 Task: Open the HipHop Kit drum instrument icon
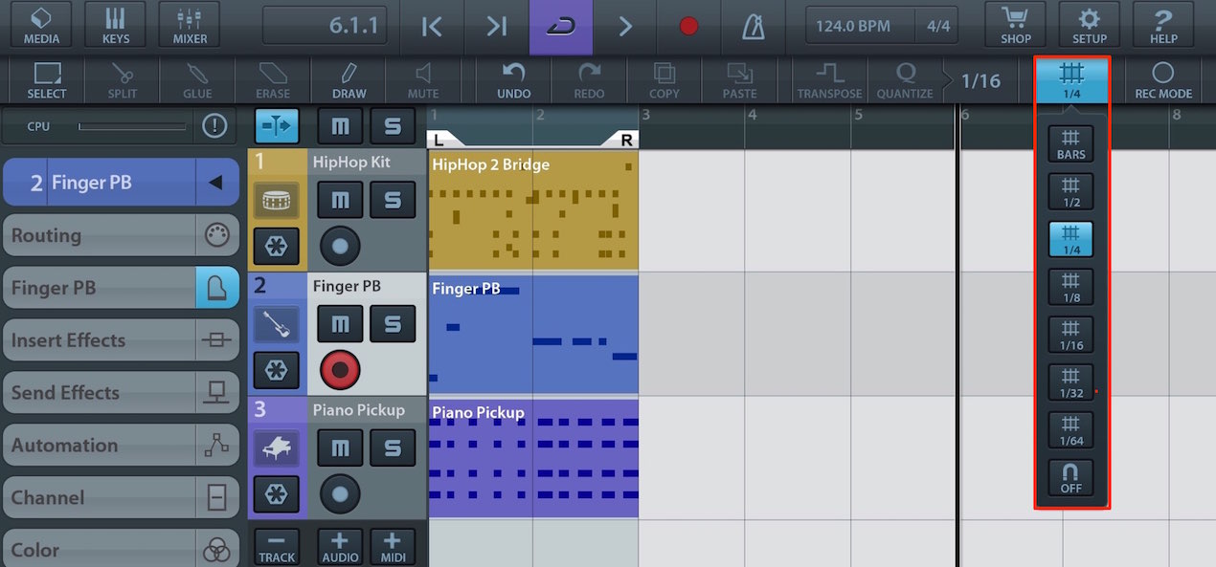pos(276,200)
